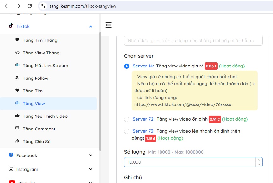Open the Facebook sidebar category

pyautogui.click(x=27, y=155)
